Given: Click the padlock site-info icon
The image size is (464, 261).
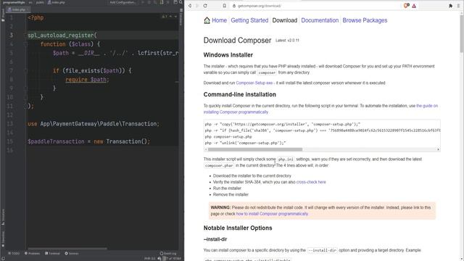Looking at the screenshot, I should 234,6.
